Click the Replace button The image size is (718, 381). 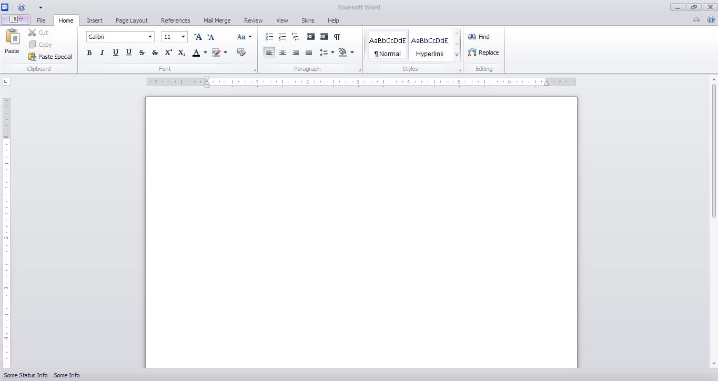[483, 52]
